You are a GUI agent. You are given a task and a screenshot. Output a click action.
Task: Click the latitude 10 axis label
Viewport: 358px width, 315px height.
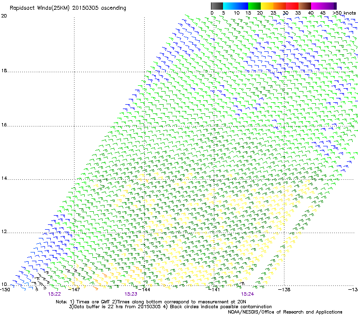tap(4, 284)
